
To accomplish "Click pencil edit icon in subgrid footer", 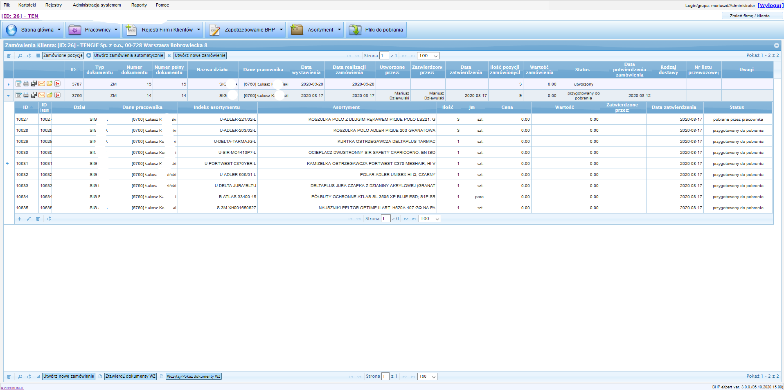I will pyautogui.click(x=29, y=219).
